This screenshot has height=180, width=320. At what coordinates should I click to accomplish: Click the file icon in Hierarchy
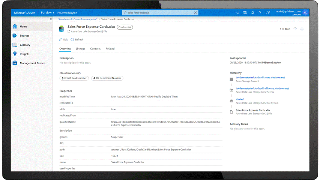click(x=231, y=112)
